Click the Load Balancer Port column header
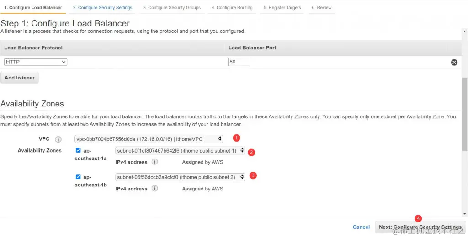 point(252,48)
